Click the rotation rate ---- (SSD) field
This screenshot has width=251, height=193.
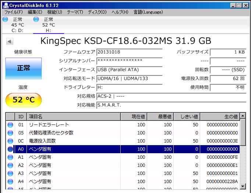[228, 70]
